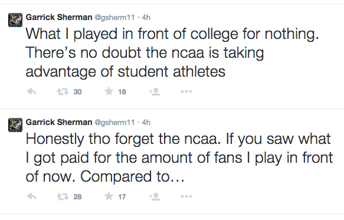Viewport: 344px width, 220px height.
Task: Click @gsherm11 handle in first tweet
Action: (114, 18)
